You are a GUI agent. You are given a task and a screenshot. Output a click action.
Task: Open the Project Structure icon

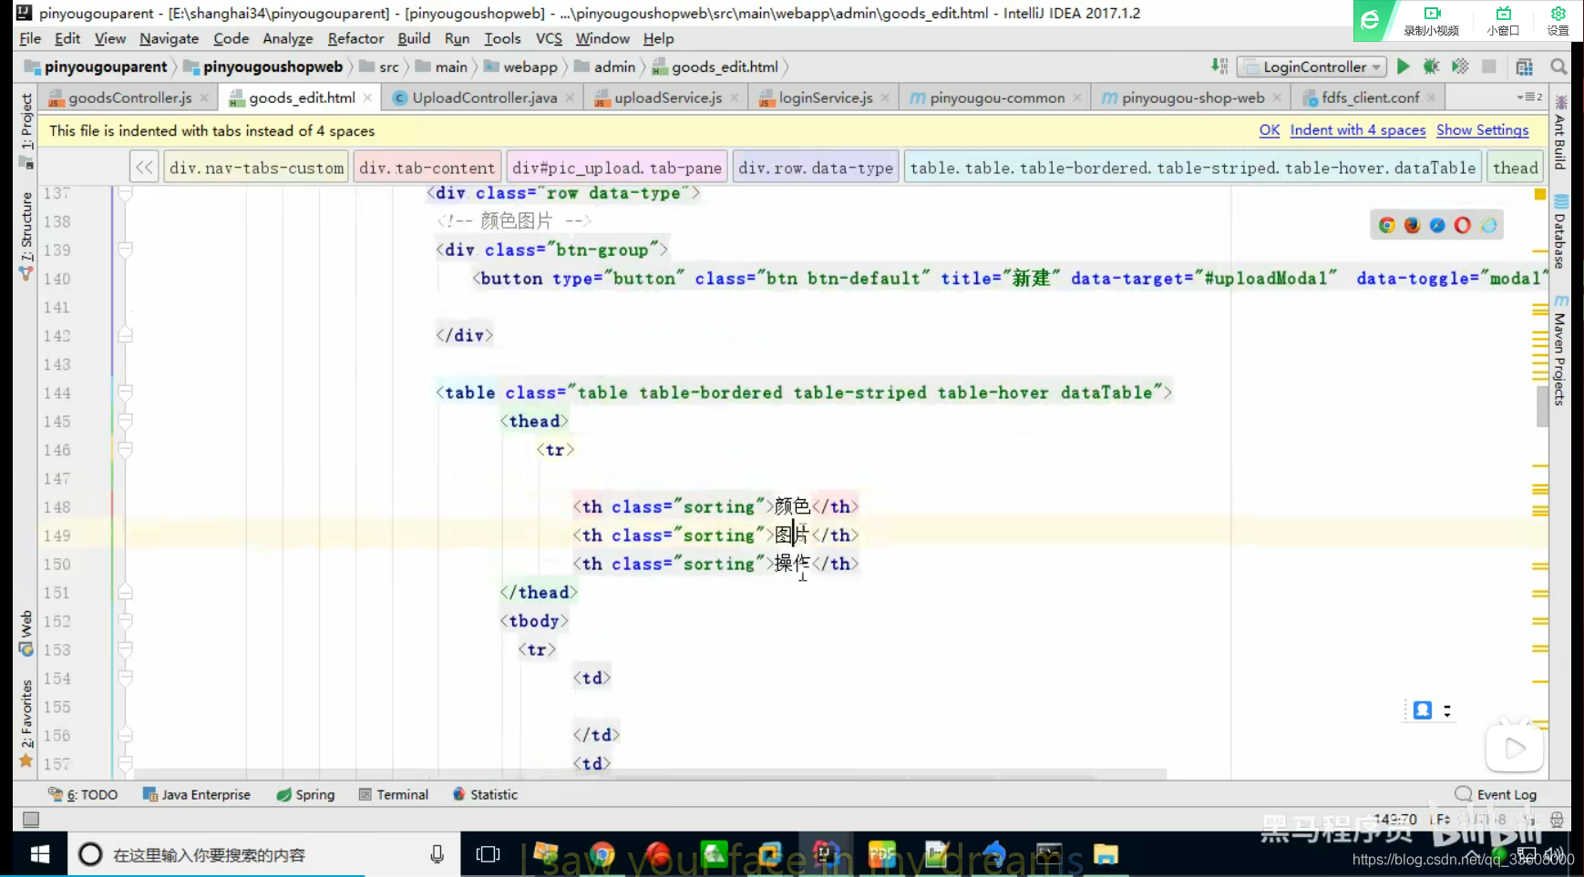click(1524, 66)
